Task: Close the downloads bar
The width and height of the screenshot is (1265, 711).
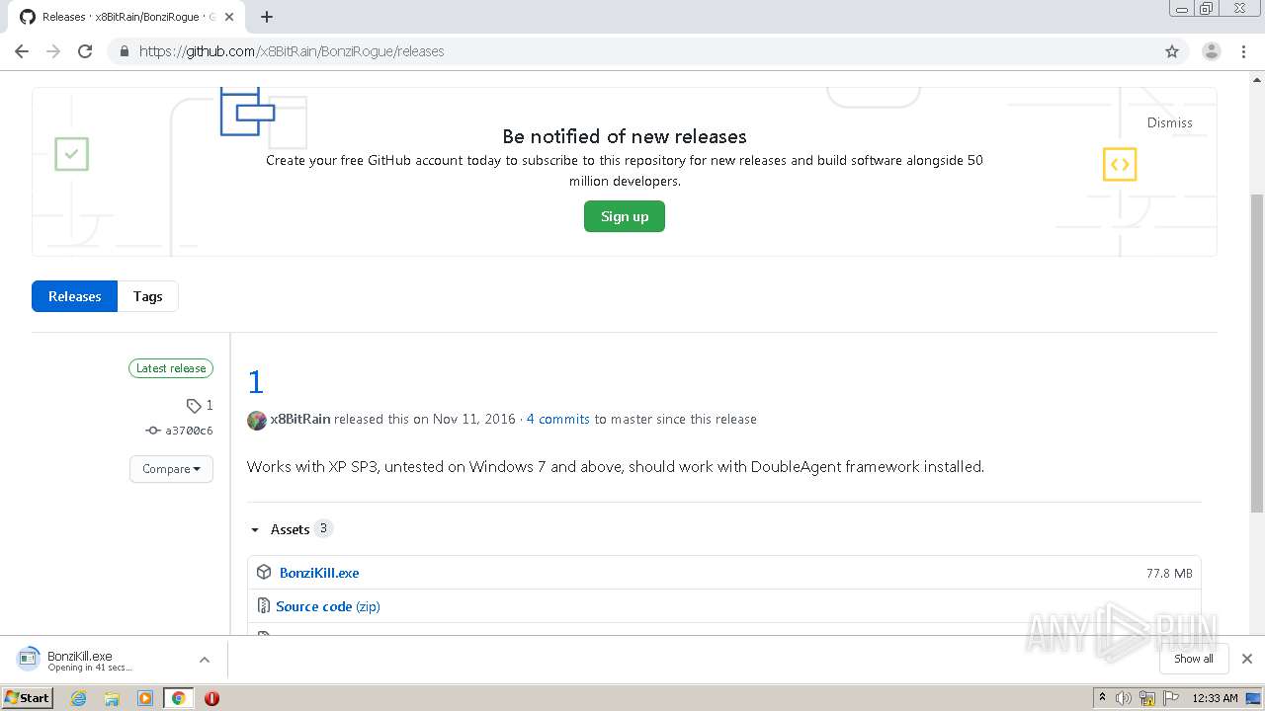Action: coord(1247,659)
